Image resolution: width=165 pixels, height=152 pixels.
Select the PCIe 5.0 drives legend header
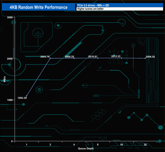click(119, 5)
